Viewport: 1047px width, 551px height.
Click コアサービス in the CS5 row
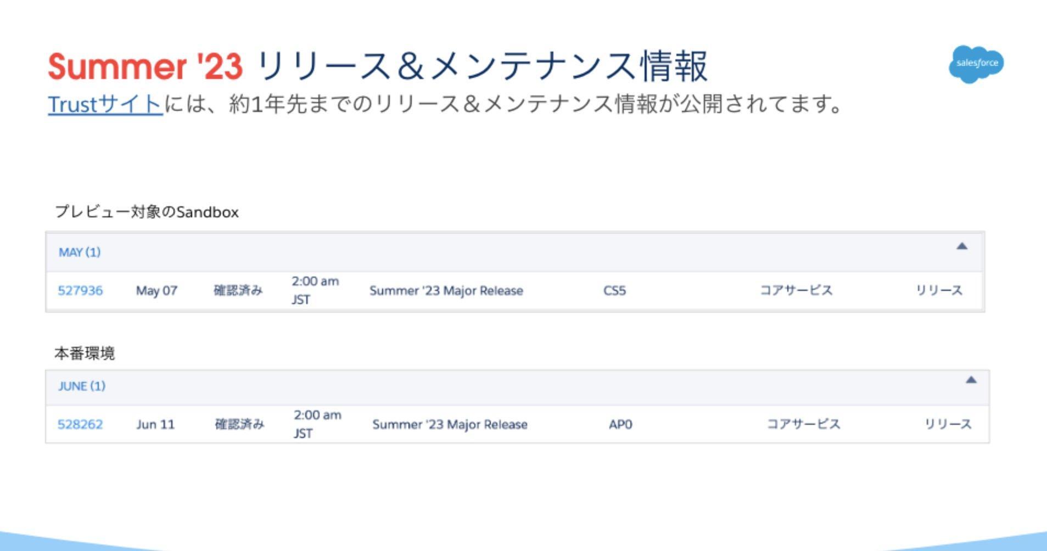click(796, 290)
